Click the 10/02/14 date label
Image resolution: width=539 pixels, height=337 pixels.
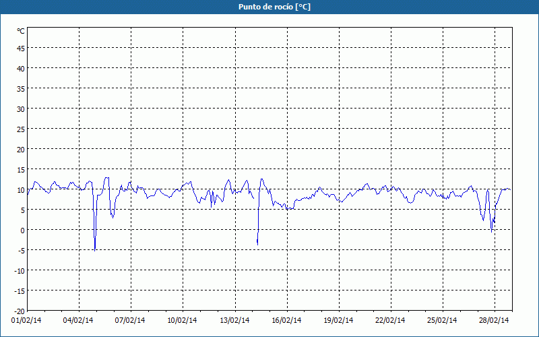tap(182, 321)
